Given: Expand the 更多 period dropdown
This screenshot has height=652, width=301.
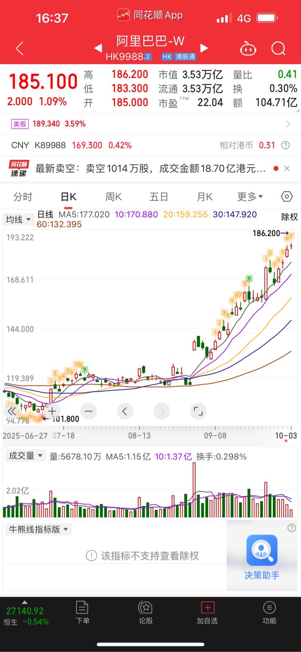Looking at the screenshot, I should 250,197.
